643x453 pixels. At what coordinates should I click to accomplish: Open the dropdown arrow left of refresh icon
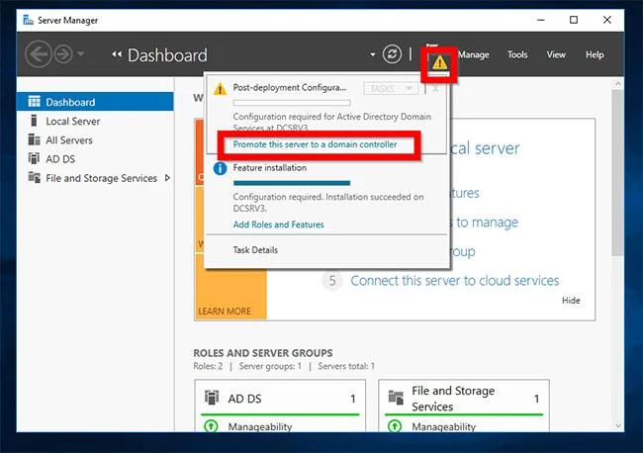tap(372, 54)
